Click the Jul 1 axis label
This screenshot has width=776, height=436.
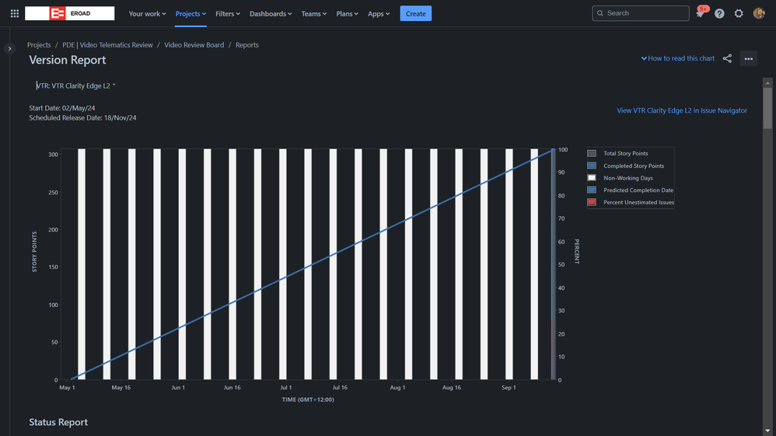285,388
